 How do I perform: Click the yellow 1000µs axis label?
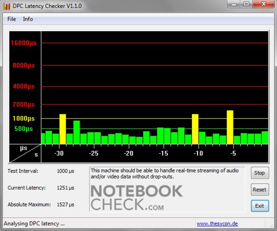(23, 119)
